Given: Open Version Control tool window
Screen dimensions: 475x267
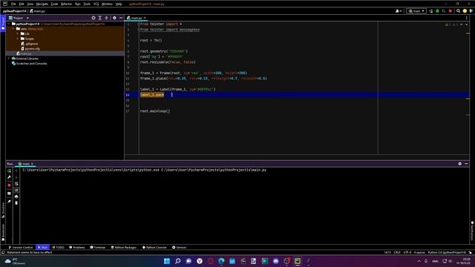Looking at the screenshot, I should [21, 247].
